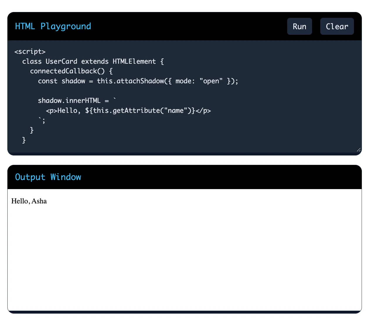This screenshot has height=325, width=378.
Task: Click the empty line below the attachShadow statement
Action: click(184, 91)
